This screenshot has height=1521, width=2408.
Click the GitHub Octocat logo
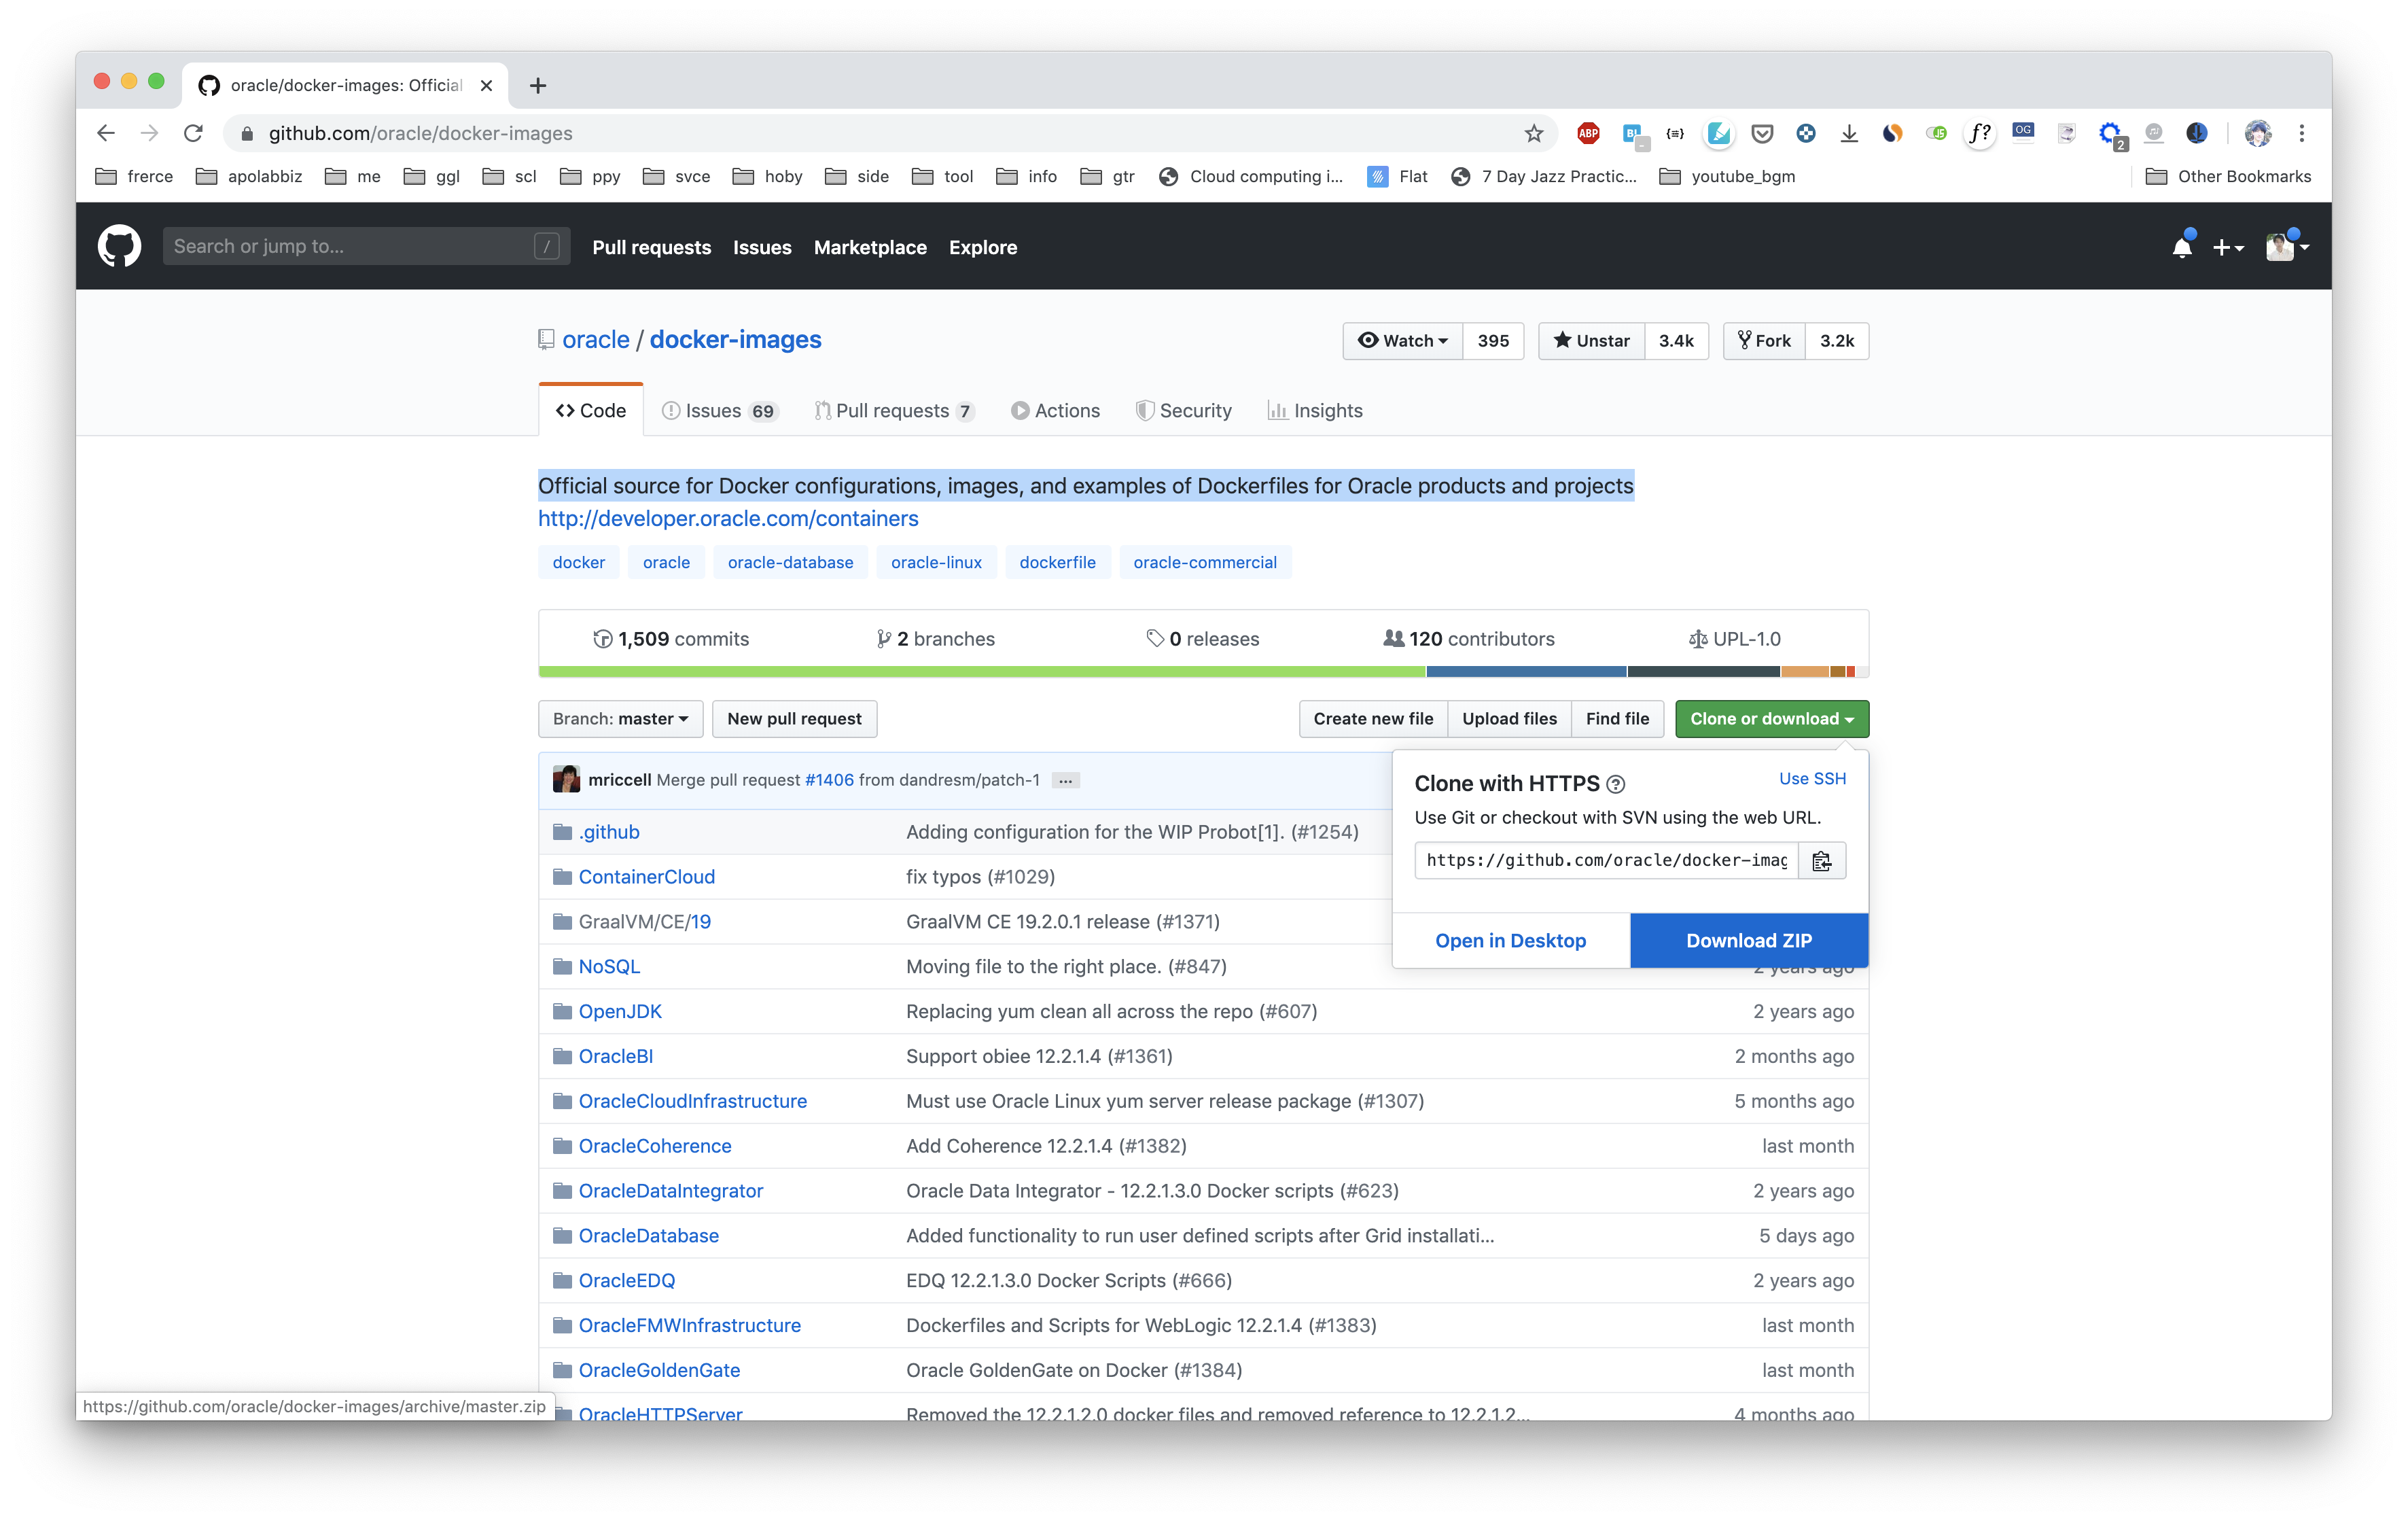pyautogui.click(x=119, y=246)
